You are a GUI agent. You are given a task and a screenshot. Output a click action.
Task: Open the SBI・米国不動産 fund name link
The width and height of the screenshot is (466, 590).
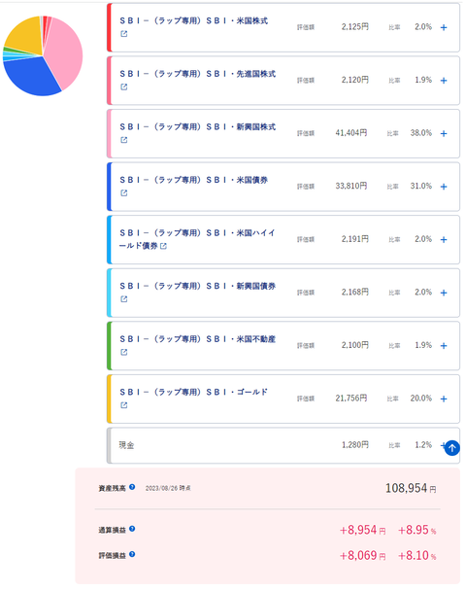point(197,339)
